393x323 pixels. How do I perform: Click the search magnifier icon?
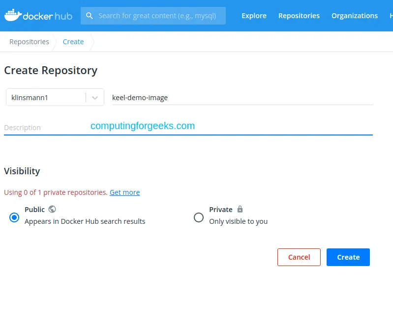(90, 16)
